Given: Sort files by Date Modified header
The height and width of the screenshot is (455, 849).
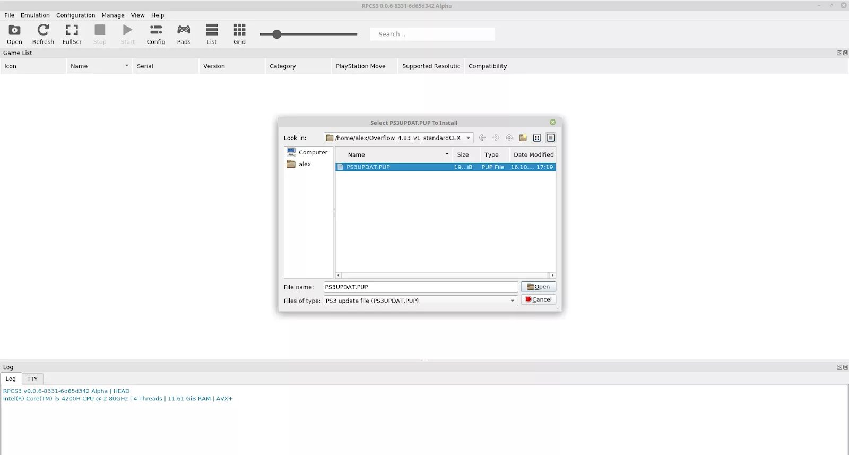Looking at the screenshot, I should pos(533,155).
